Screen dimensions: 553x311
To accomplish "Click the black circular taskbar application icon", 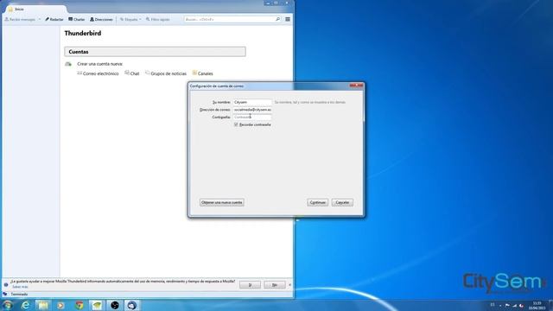I will 115,305.
